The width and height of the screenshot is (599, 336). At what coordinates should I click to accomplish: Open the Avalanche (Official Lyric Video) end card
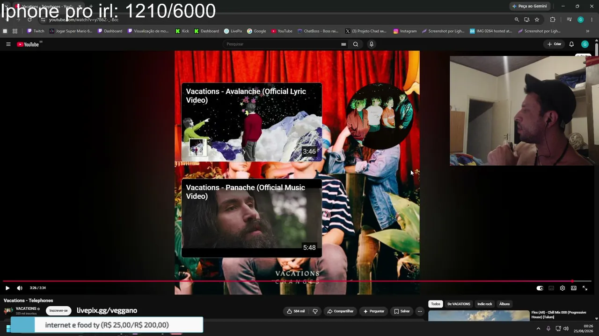(252, 122)
